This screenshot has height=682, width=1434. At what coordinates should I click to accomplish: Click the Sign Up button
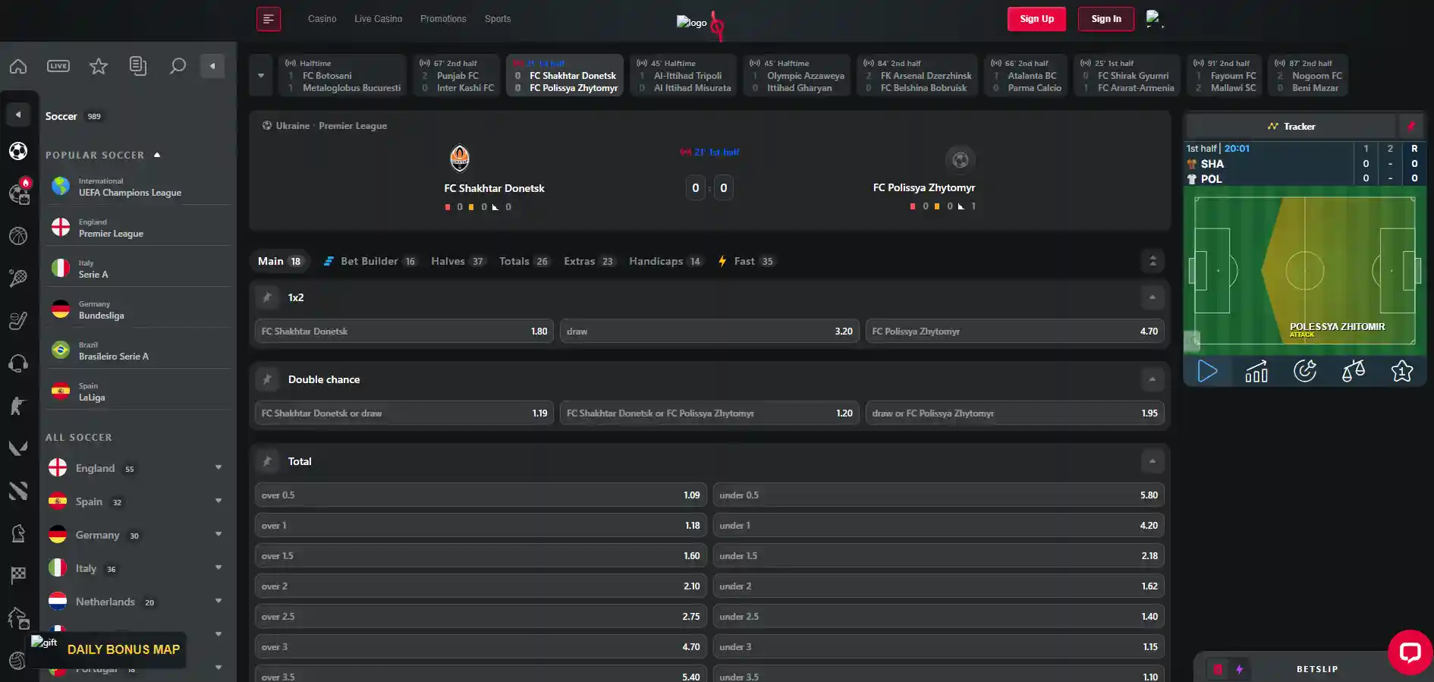click(x=1036, y=19)
